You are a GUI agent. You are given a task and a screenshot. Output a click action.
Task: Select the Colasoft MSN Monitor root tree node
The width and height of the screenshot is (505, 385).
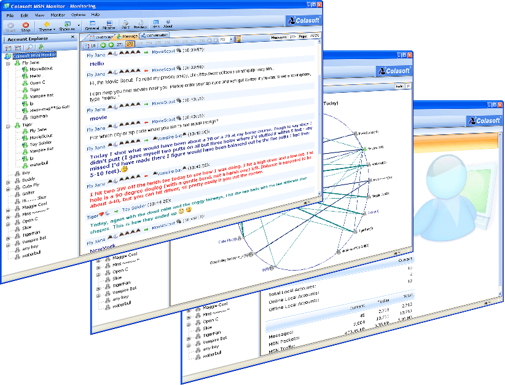tap(34, 55)
